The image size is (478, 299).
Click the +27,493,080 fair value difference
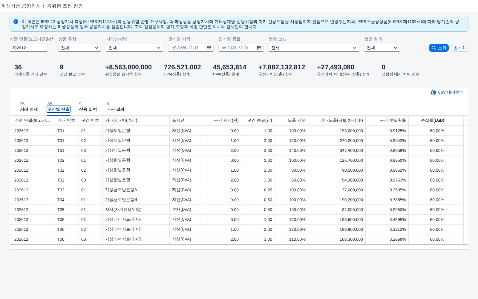pos(335,67)
